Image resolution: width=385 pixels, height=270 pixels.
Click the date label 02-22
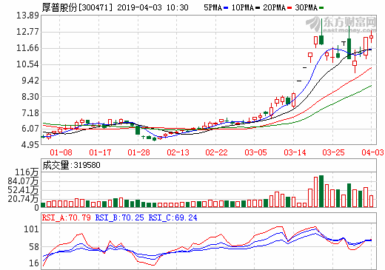(x=216, y=152)
